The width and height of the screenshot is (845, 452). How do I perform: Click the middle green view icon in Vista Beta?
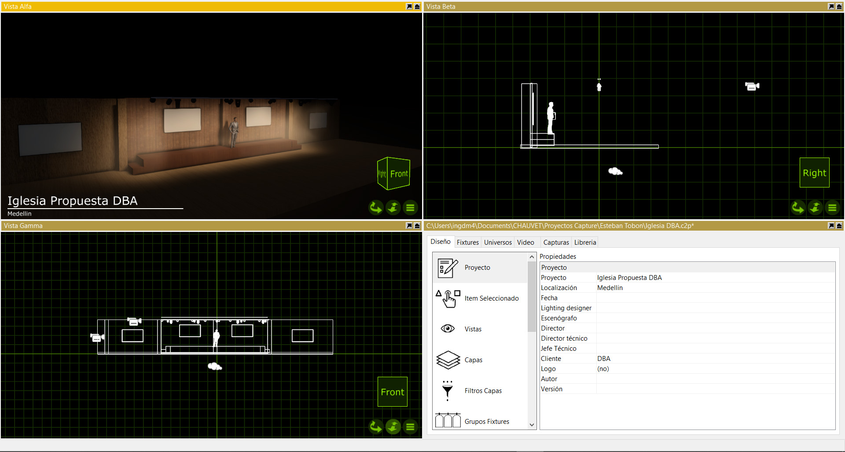[x=815, y=207]
